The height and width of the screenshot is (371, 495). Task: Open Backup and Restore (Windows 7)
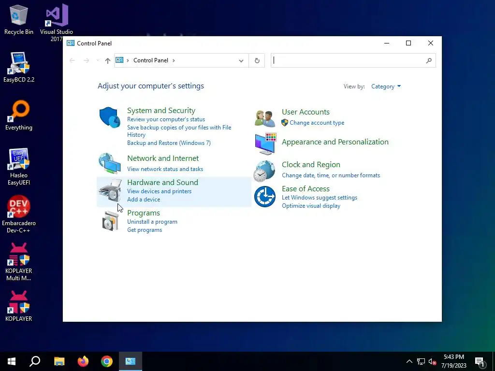[169, 143]
